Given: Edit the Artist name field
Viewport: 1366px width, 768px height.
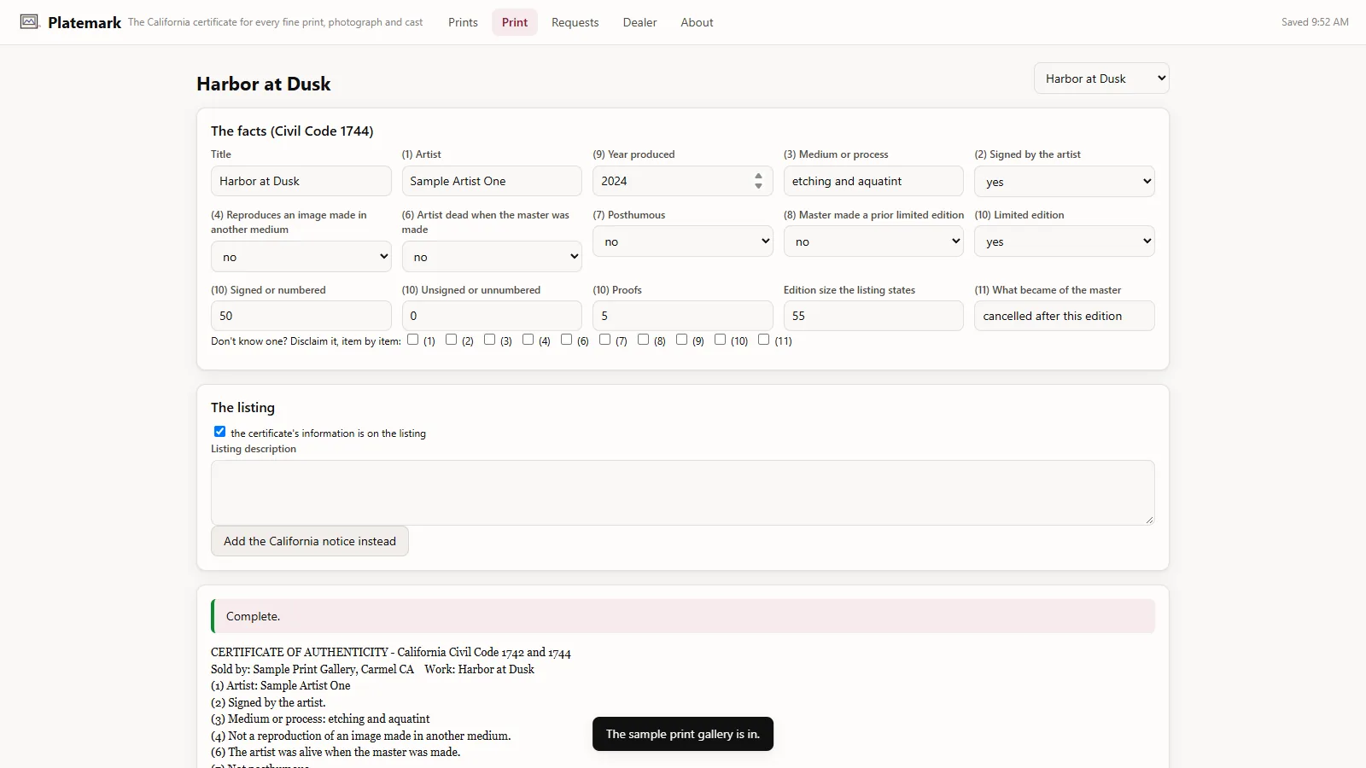Looking at the screenshot, I should point(492,181).
